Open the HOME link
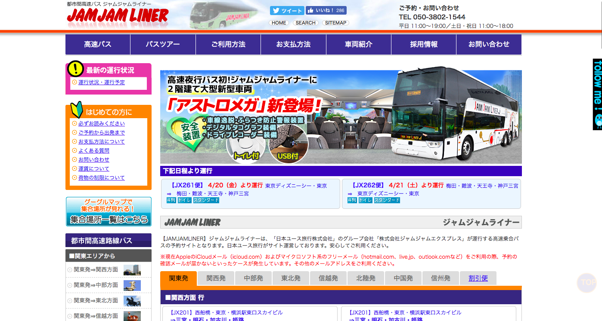602x321 pixels. 279,23
